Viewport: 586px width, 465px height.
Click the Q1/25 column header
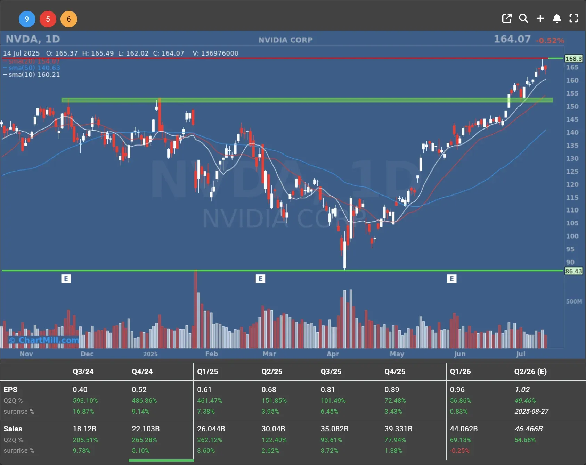tap(207, 371)
